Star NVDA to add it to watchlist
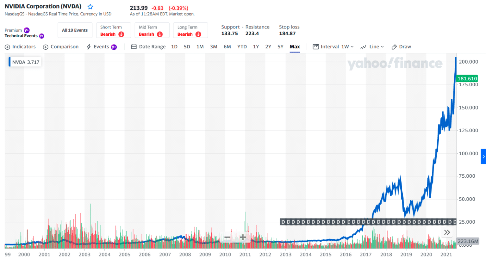The width and height of the screenshot is (486, 259). (90, 6)
